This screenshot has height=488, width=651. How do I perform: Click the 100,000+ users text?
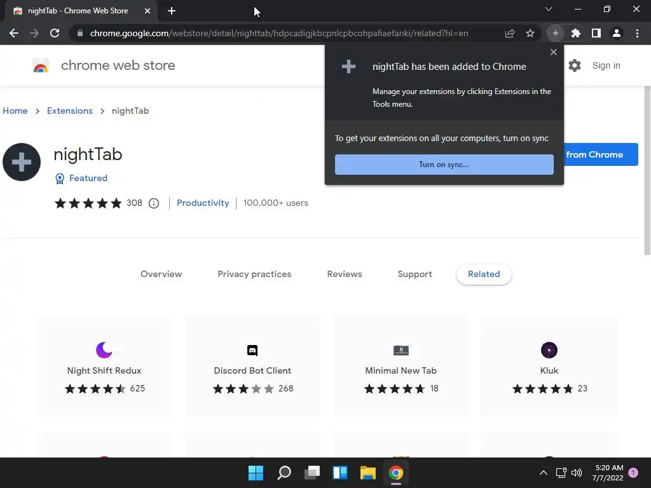(x=276, y=203)
